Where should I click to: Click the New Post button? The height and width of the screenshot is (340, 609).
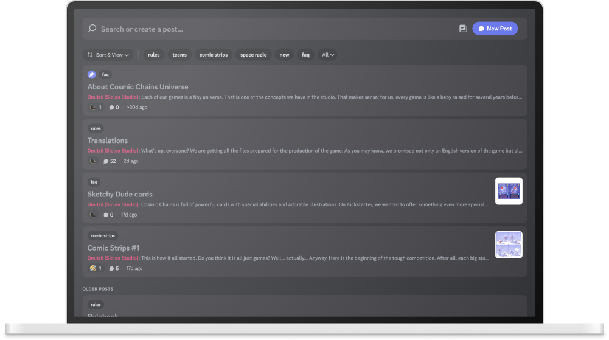tap(495, 29)
